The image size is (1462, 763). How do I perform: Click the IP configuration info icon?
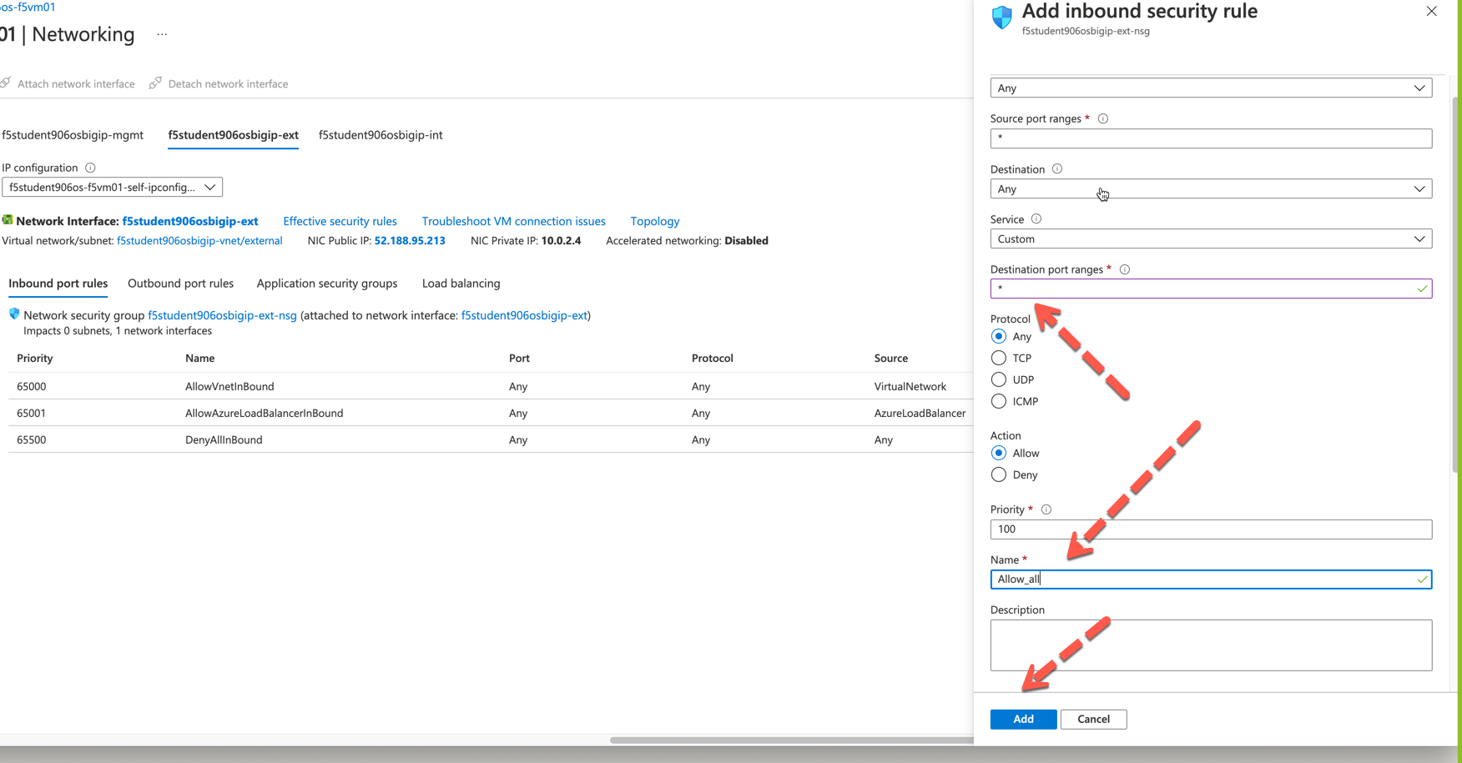(x=90, y=168)
